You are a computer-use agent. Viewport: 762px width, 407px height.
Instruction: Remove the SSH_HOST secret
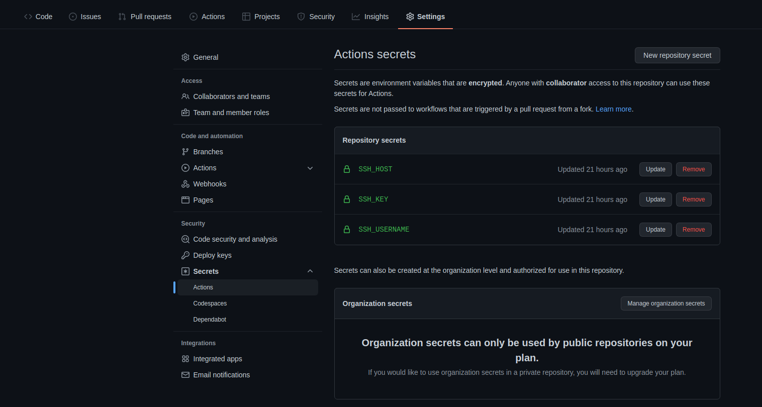click(694, 169)
